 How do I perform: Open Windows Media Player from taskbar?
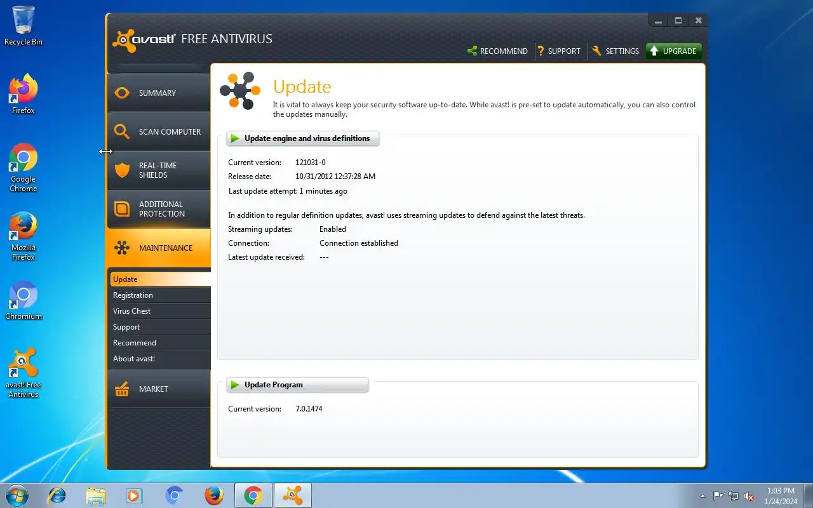135,495
